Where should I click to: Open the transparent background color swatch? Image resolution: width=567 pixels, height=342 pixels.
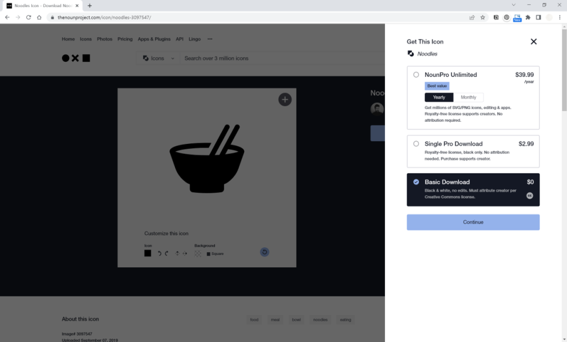tap(198, 253)
